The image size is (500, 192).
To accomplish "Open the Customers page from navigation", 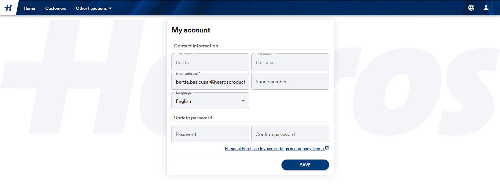I will 55,8.
